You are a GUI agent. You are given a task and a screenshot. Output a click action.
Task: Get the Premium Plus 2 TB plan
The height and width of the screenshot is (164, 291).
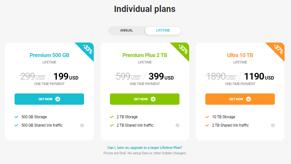point(145,99)
